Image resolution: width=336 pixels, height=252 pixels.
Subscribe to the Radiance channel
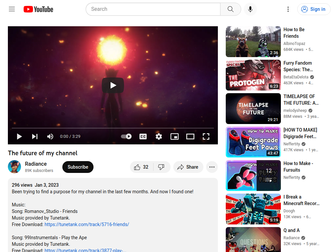pos(78,167)
